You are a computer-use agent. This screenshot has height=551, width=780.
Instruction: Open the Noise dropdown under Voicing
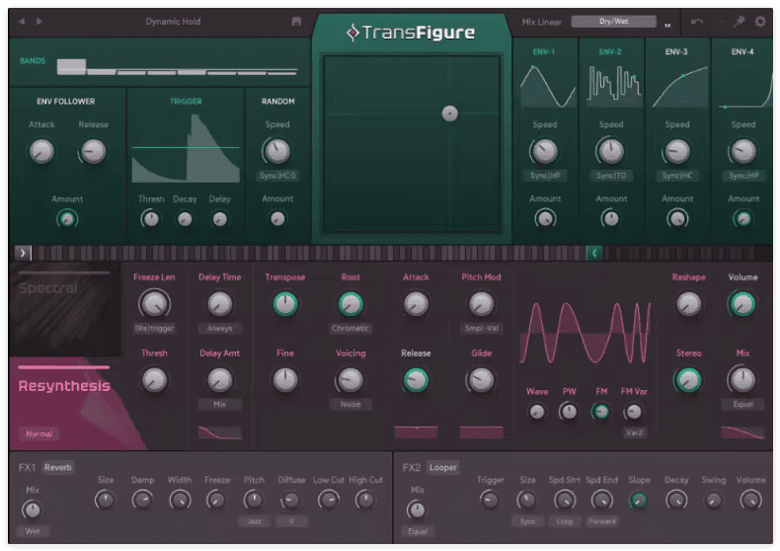(351, 404)
